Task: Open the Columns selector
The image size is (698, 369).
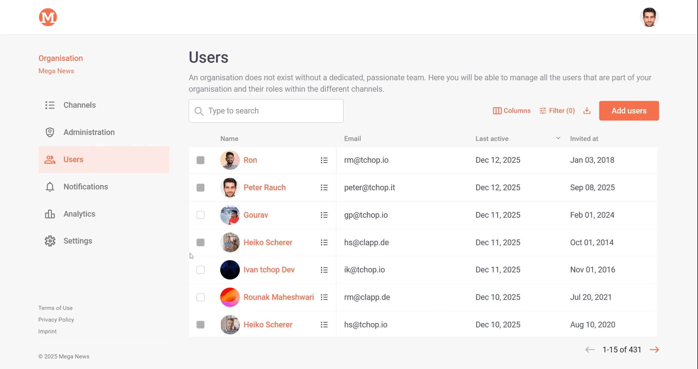Action: point(512,111)
